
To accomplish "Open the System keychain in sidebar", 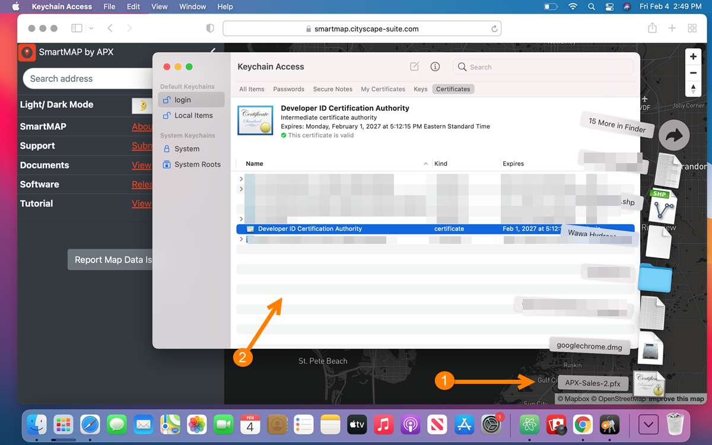I will coord(191,149).
